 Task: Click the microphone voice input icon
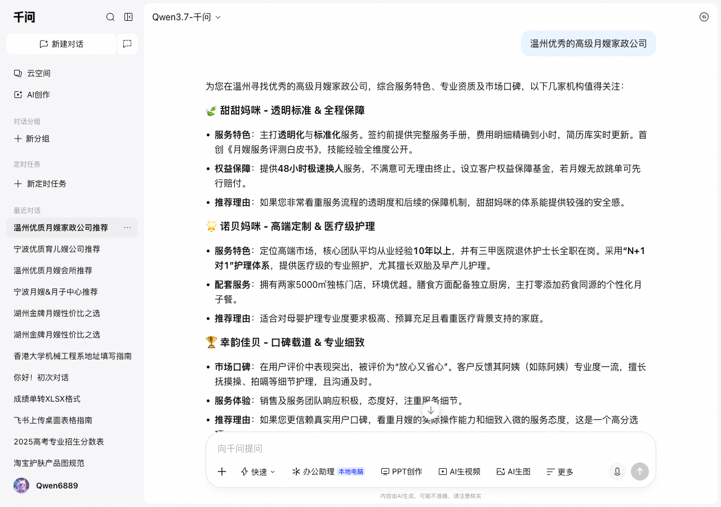pyautogui.click(x=617, y=472)
